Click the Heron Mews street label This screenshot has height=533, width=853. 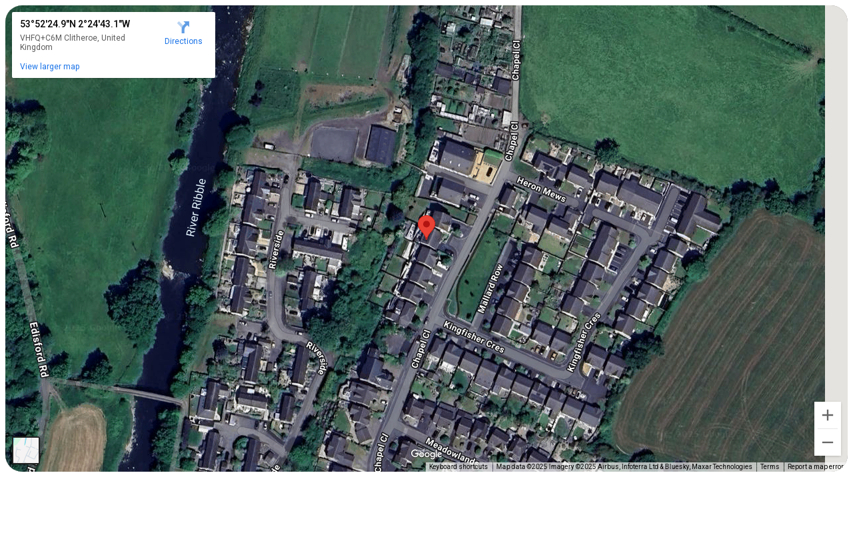541,190
